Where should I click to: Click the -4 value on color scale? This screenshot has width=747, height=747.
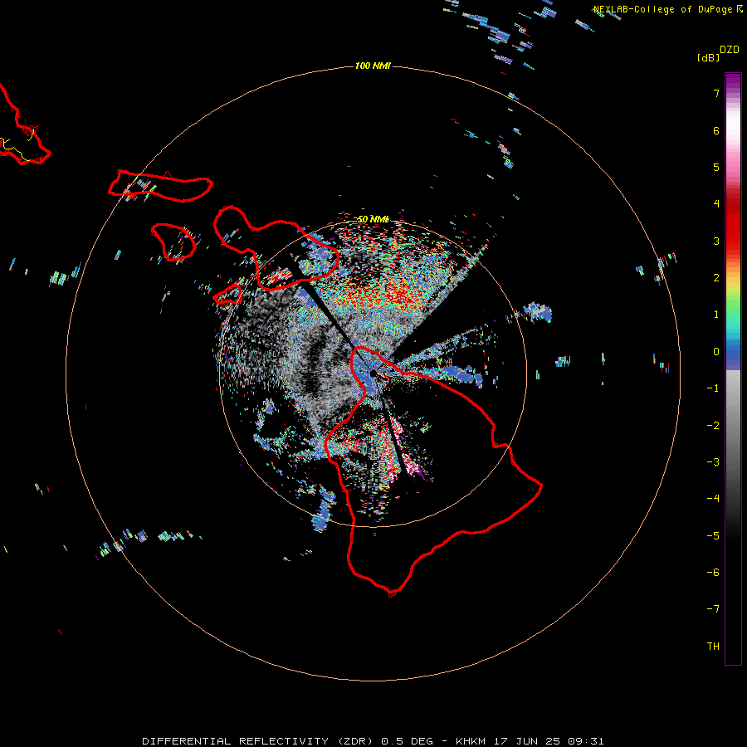713,499
